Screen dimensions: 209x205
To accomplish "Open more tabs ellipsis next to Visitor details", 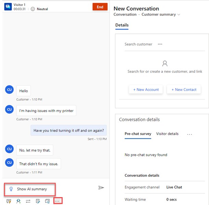I will [190, 134].
